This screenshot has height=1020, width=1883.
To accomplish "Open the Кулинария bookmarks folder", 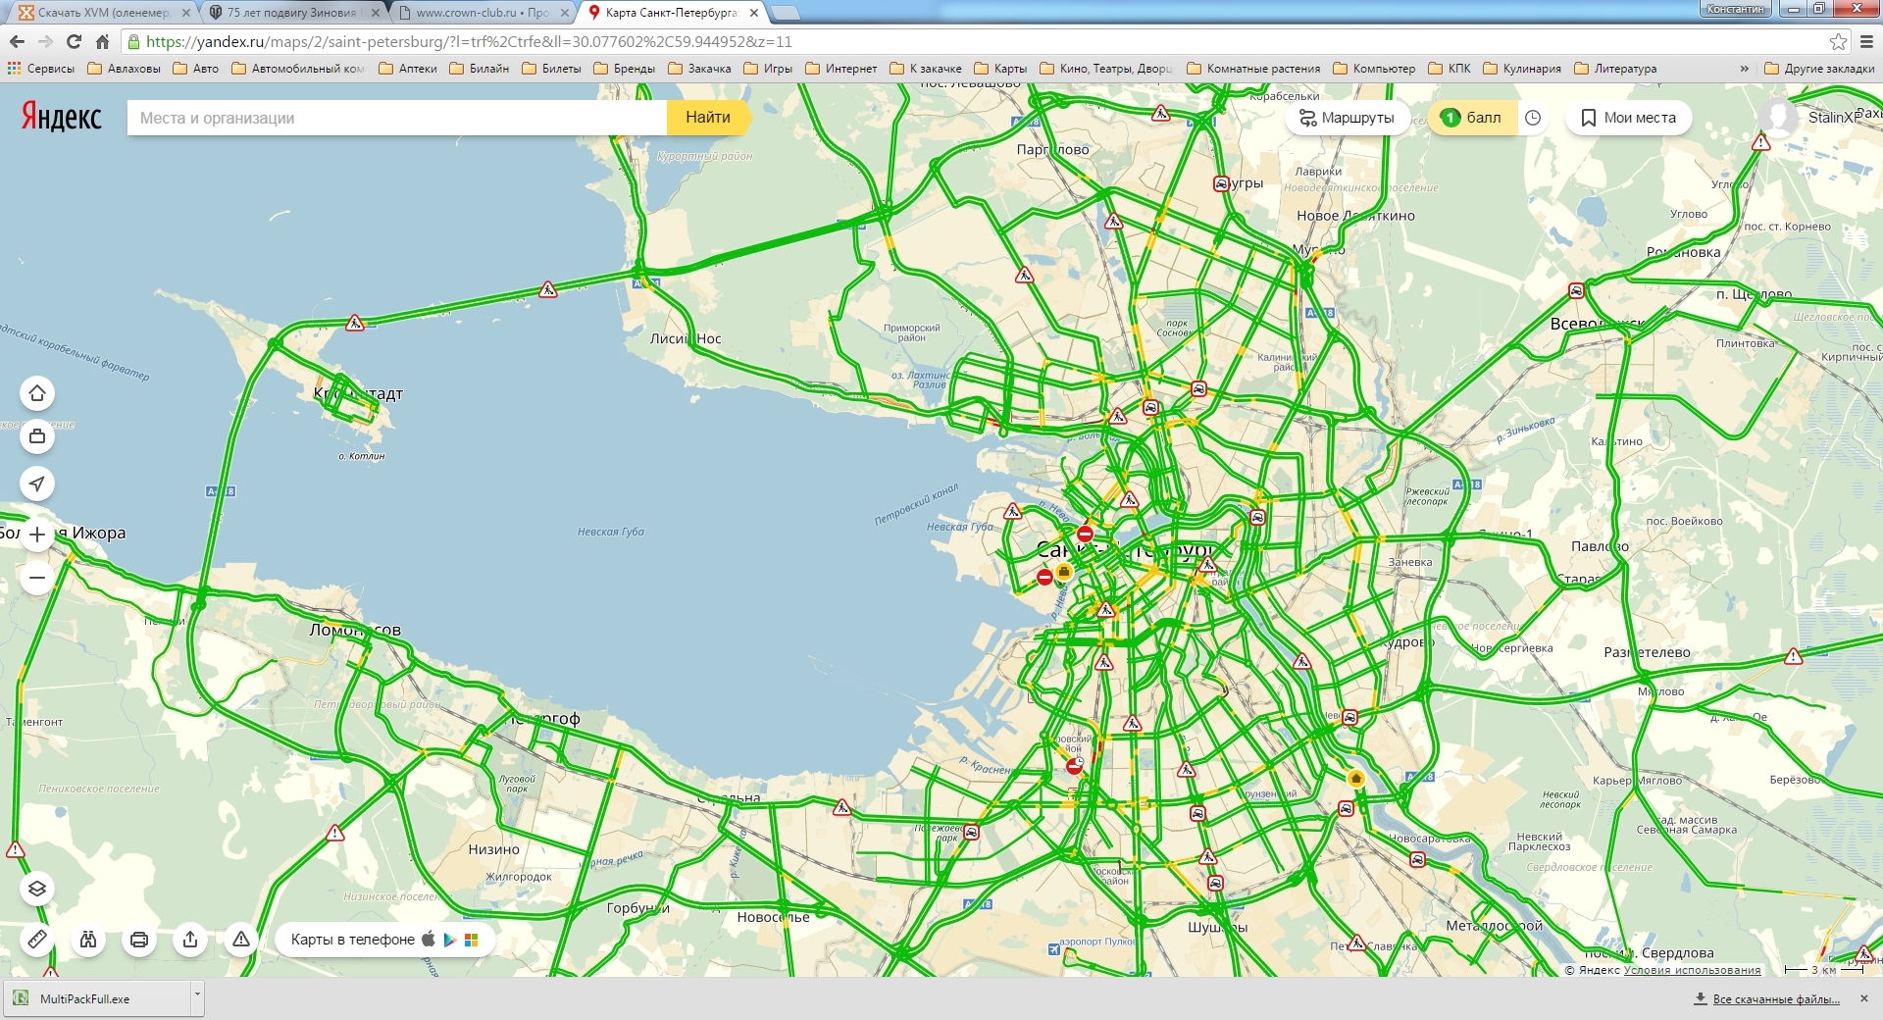I will coord(1522,69).
